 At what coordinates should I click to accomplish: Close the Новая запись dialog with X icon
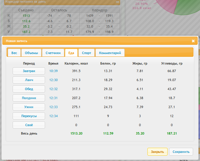point(193,41)
